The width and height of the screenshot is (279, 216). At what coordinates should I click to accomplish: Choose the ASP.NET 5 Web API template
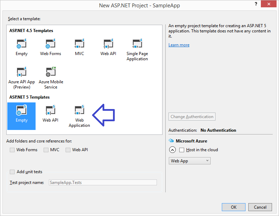click(x=51, y=114)
